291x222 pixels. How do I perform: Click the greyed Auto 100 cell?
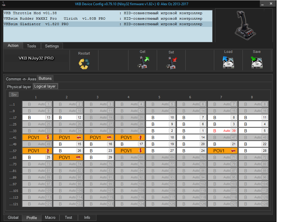[x=130, y=184]
